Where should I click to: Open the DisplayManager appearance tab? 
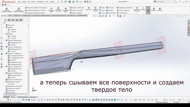coord(21,20)
